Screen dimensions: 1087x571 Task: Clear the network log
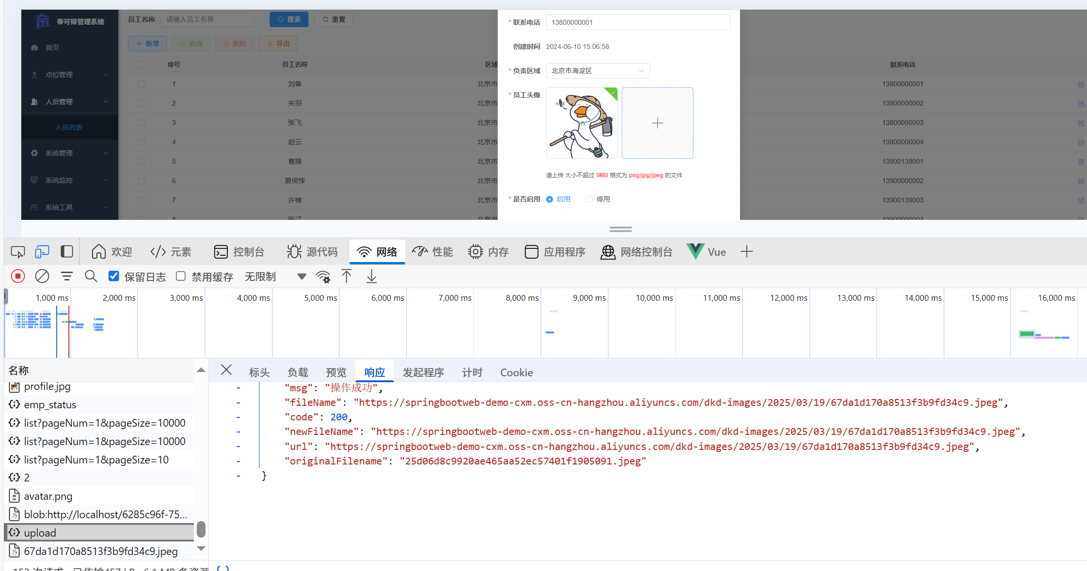click(x=42, y=276)
